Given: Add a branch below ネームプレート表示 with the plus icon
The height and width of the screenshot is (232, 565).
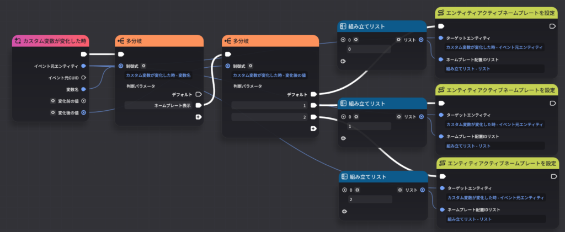Looking at the screenshot, I should pos(198,117).
